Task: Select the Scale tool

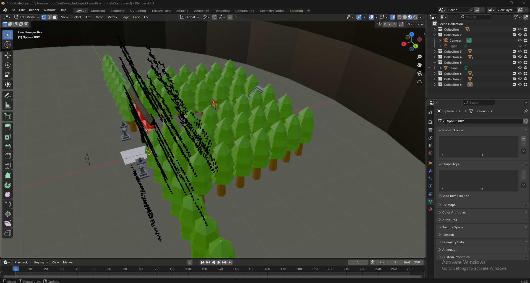Action: [8, 75]
